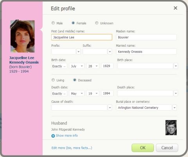This screenshot has width=188, height=157.
Task: Click the husband's black-and-white photo thumbnail
Action: pos(171,128)
